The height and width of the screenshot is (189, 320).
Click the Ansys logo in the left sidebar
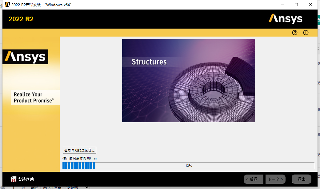[25, 57]
